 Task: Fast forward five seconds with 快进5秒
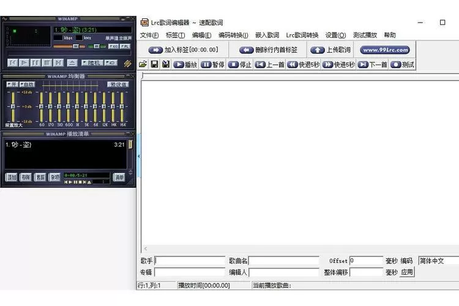pyautogui.click(x=338, y=64)
